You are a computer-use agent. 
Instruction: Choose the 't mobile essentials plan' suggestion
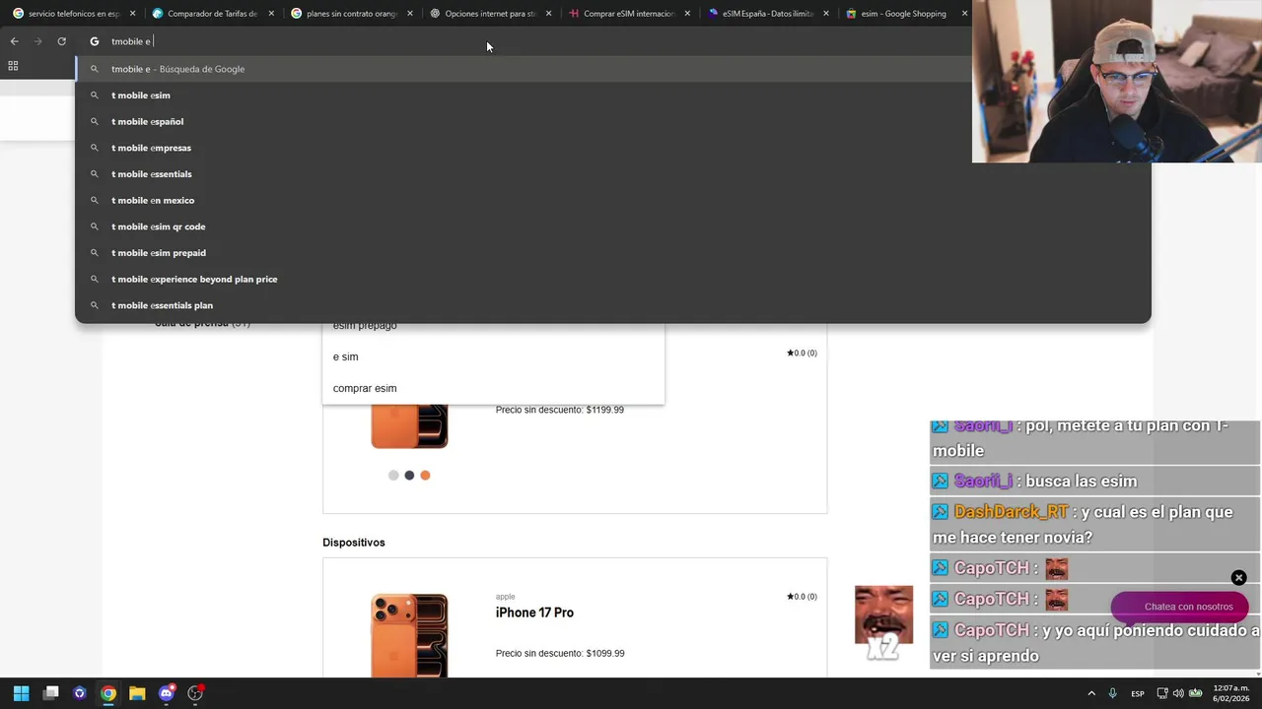tap(612, 305)
